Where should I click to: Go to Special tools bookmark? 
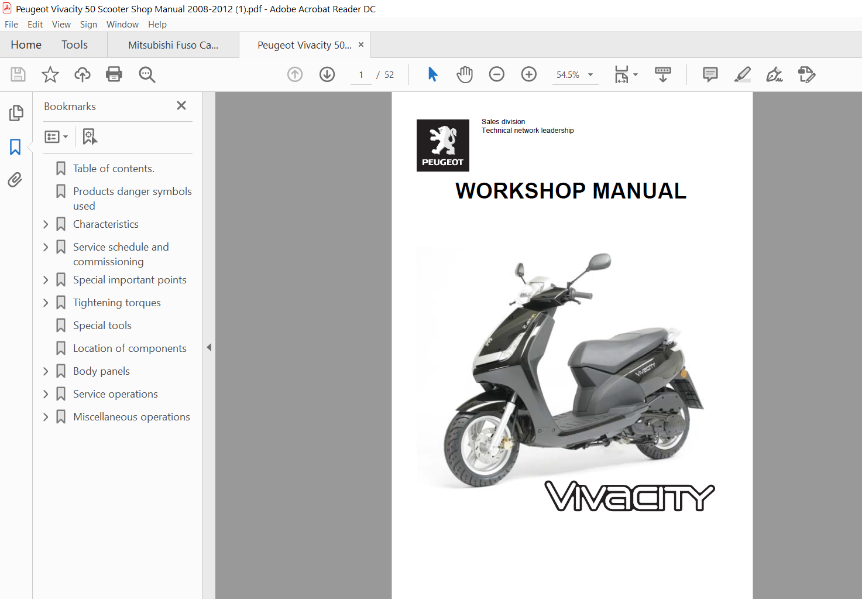[102, 326]
